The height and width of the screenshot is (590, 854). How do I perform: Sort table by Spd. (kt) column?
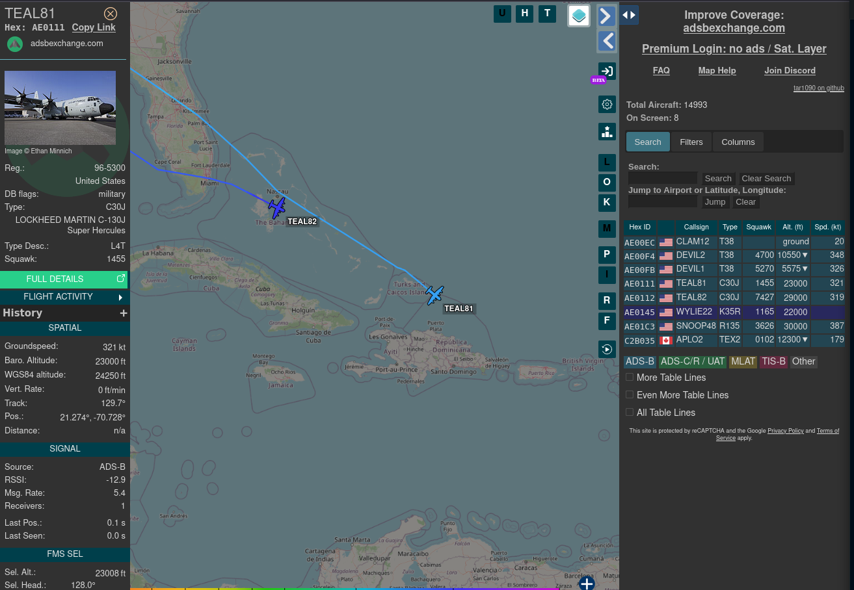(x=827, y=227)
